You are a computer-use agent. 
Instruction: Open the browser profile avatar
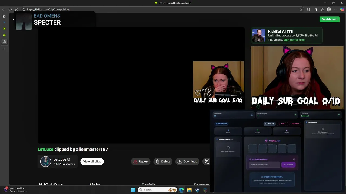click(x=329, y=9)
